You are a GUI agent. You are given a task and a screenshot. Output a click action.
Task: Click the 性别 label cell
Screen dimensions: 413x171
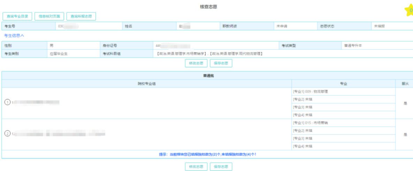point(24,45)
